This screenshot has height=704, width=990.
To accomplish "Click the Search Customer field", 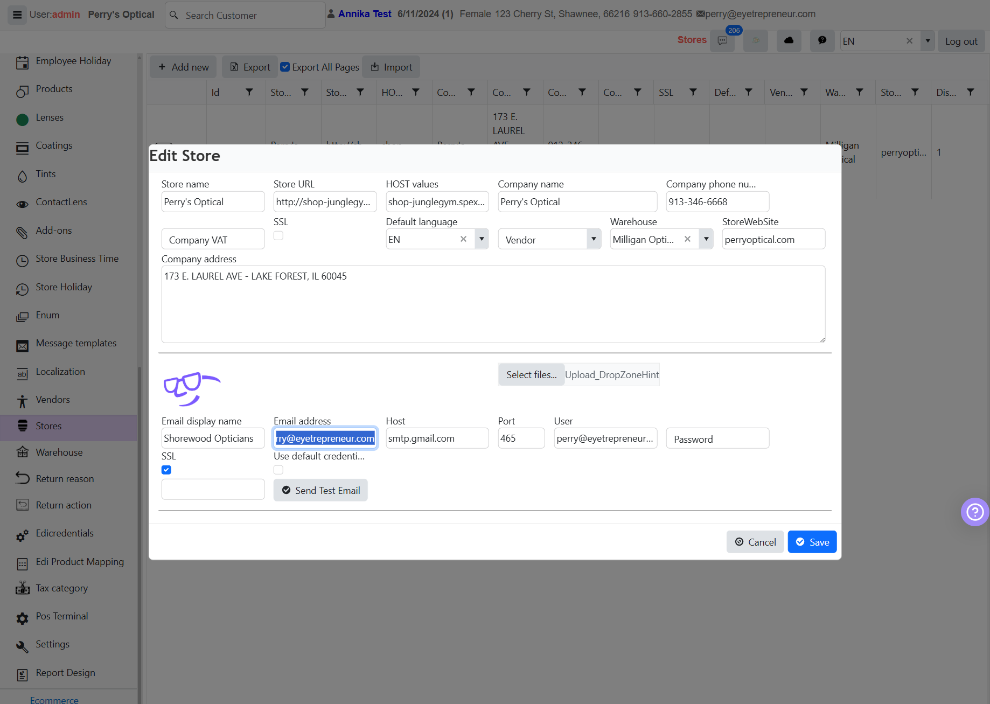I will point(245,15).
